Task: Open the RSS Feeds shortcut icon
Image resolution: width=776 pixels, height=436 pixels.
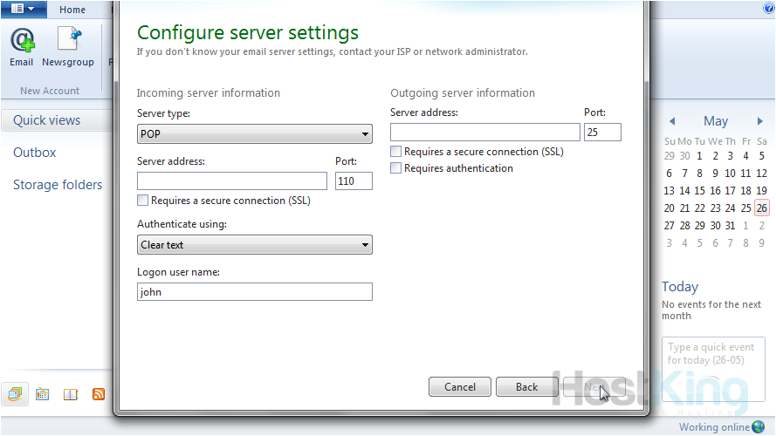Action: point(99,394)
